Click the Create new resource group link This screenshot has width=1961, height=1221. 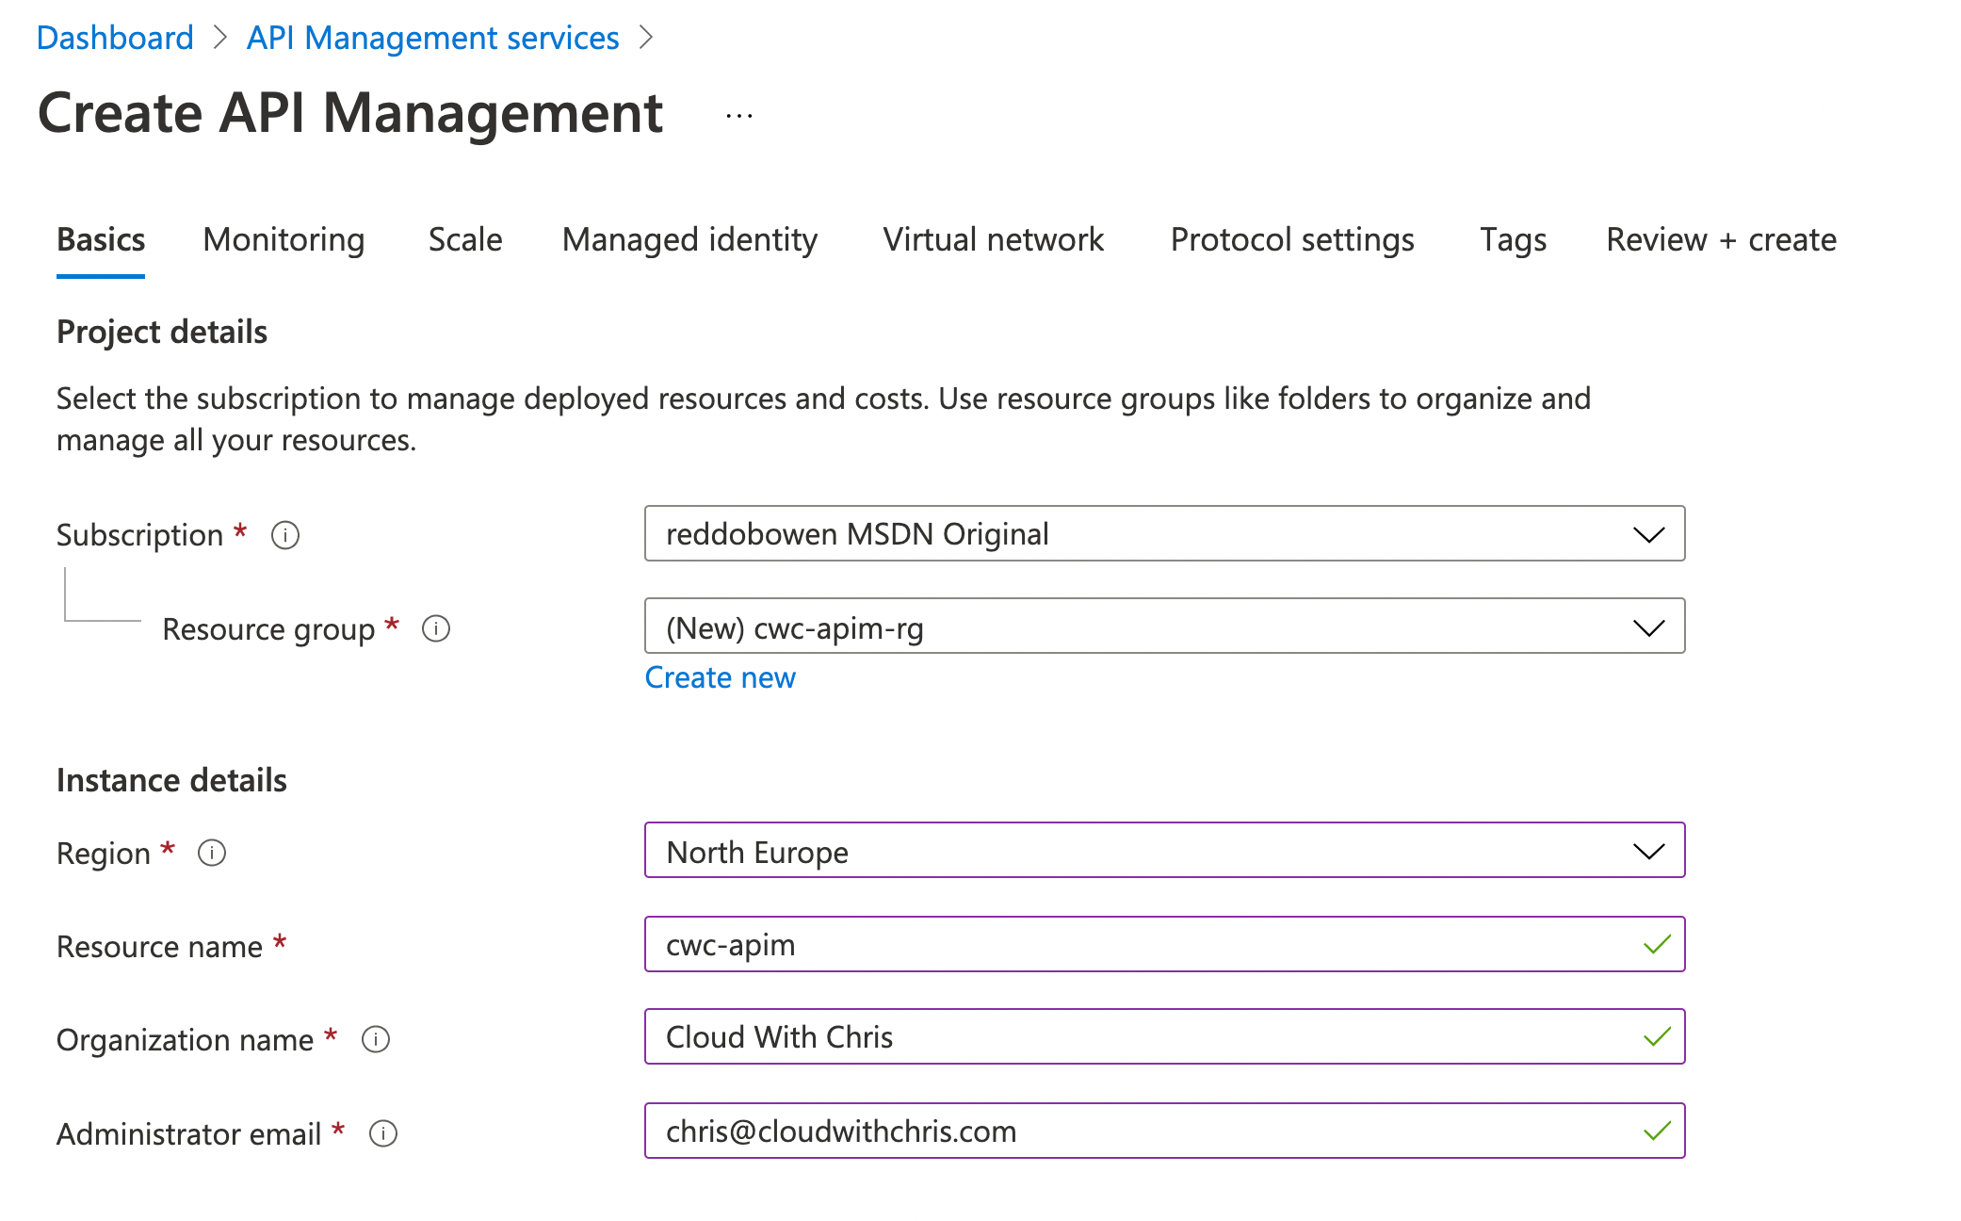(720, 677)
